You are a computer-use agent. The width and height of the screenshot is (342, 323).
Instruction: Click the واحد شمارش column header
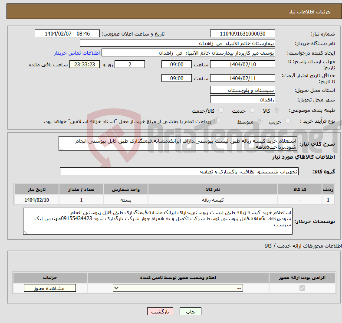pyautogui.click(x=126, y=189)
